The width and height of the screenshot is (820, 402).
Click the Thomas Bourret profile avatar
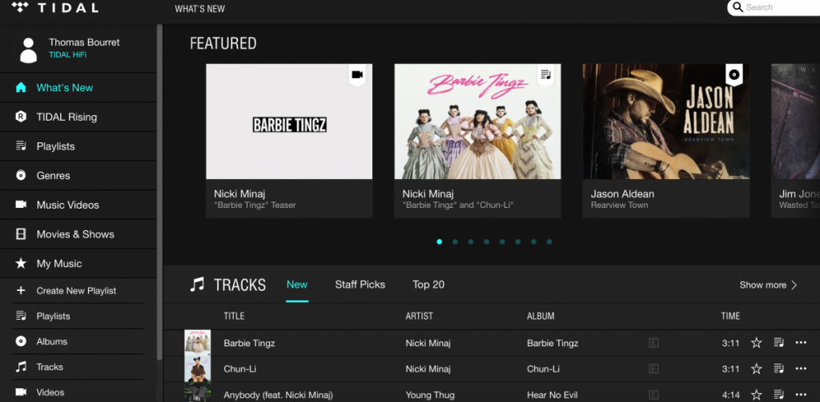tap(28, 50)
